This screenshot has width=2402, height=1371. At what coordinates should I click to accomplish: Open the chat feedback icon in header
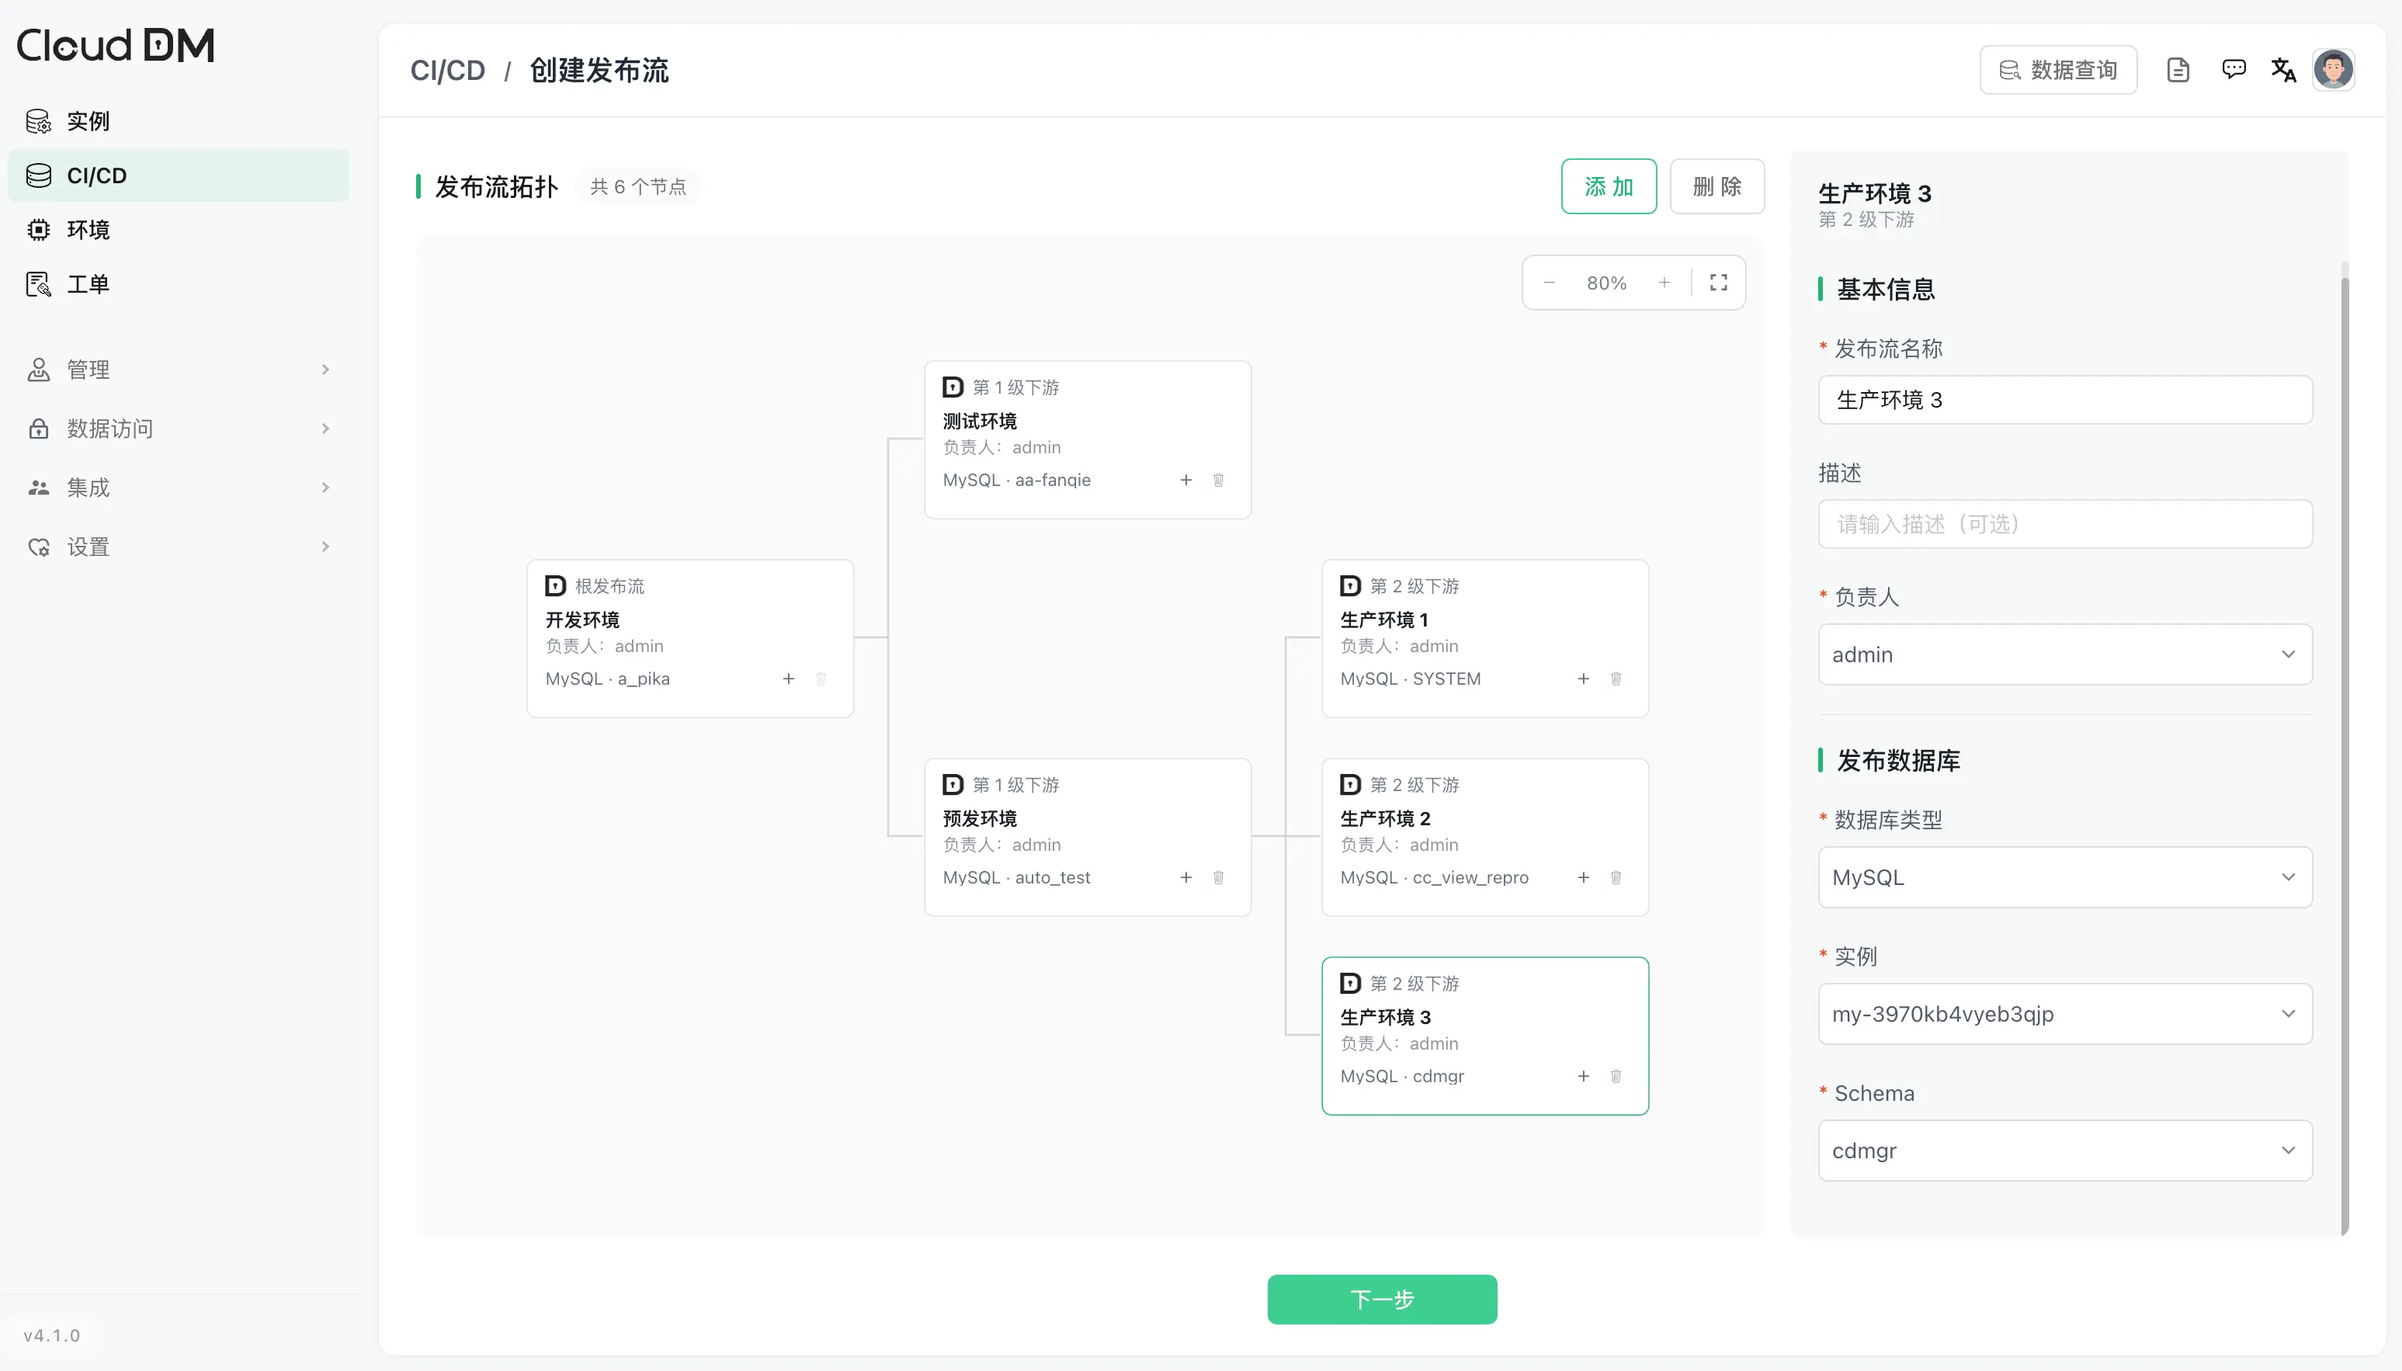click(2234, 70)
